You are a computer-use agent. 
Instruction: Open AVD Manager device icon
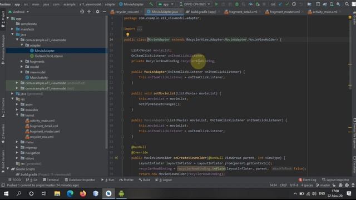click(332, 4)
